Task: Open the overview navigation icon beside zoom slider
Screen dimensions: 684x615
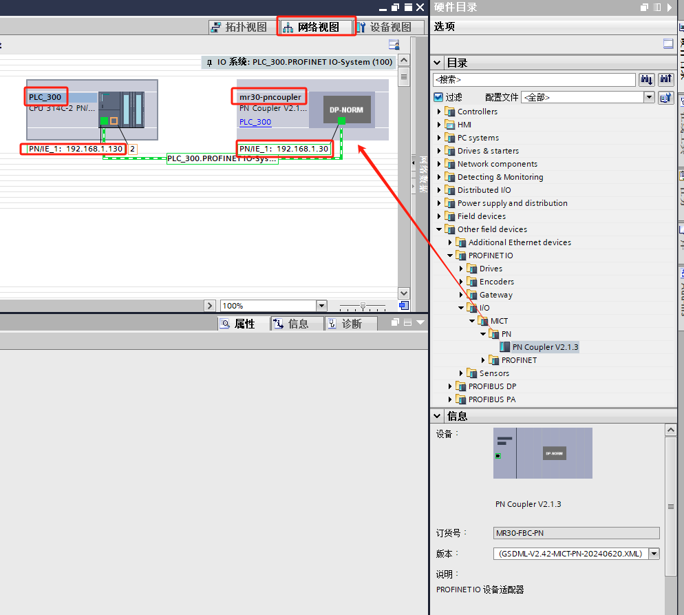Action: (x=404, y=306)
